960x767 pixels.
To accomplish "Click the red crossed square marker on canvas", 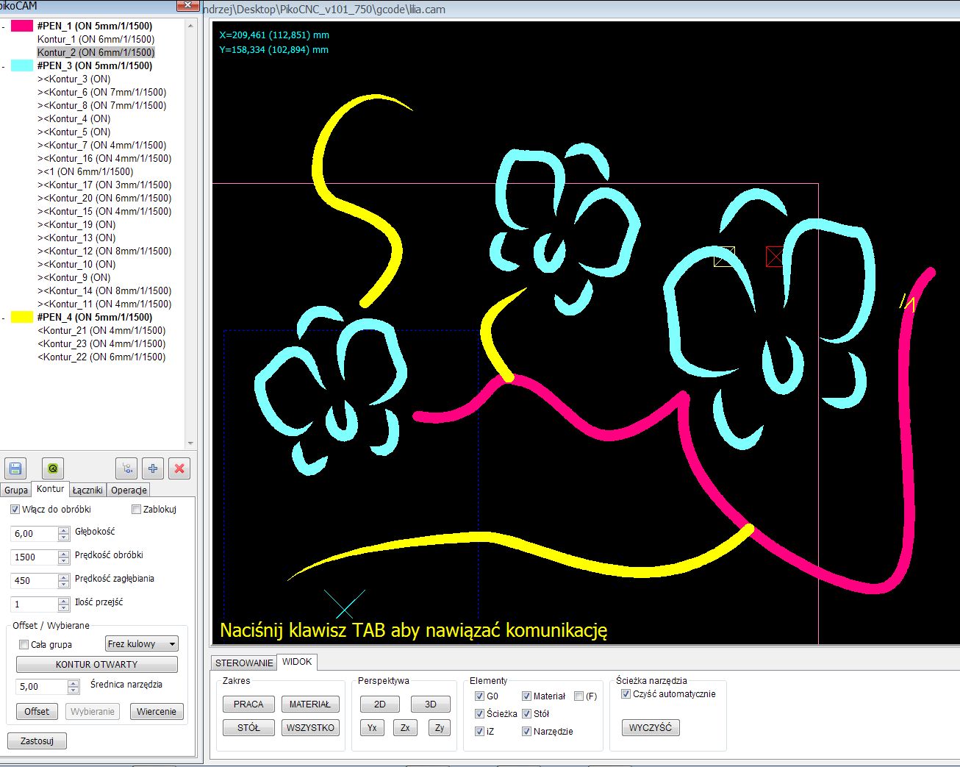I will (x=775, y=257).
